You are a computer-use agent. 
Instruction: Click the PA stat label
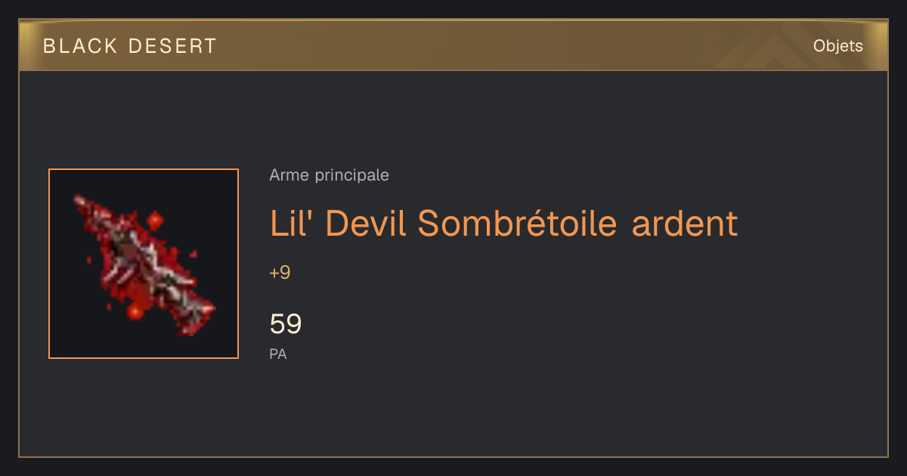click(278, 354)
